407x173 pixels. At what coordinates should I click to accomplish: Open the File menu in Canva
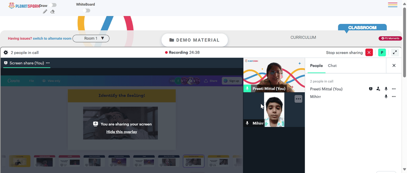click(31, 81)
